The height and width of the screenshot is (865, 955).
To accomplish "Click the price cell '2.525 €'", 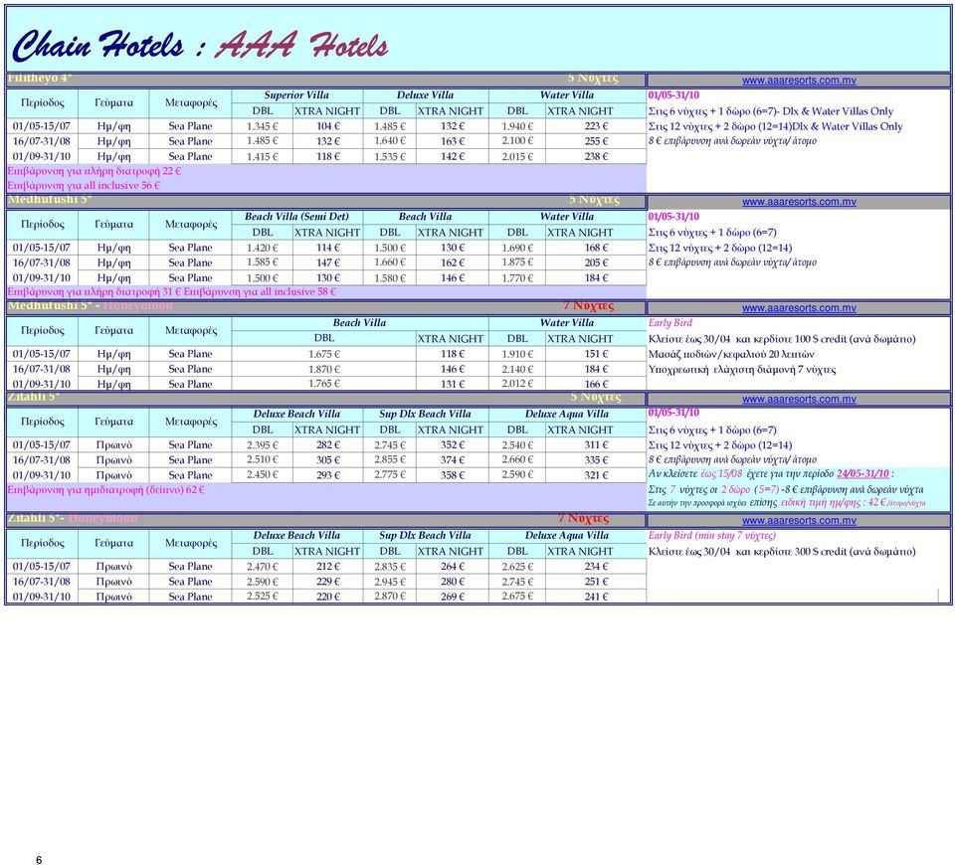I will tap(263, 597).
